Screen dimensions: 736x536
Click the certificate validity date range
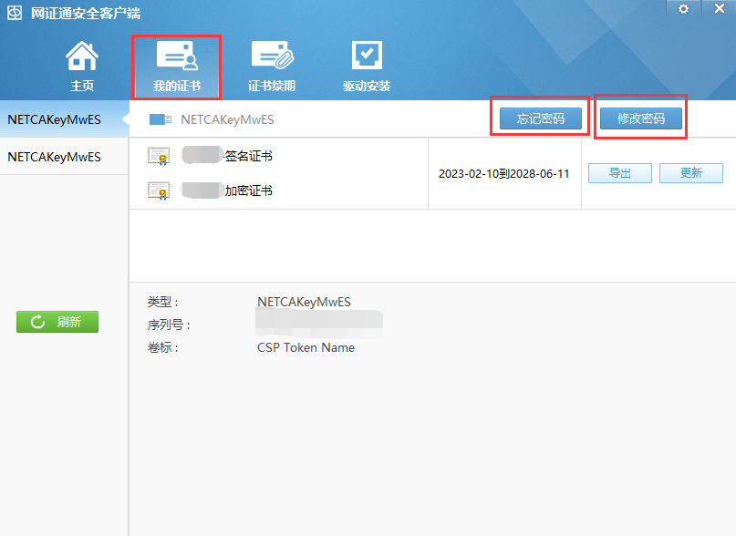click(503, 173)
